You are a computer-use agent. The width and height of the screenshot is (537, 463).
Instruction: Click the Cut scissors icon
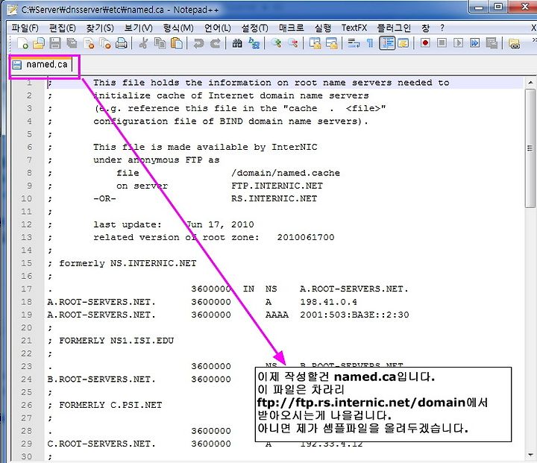point(144,43)
